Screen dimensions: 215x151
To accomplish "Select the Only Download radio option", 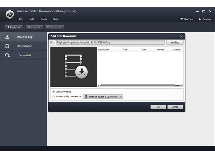I will point(54,91).
